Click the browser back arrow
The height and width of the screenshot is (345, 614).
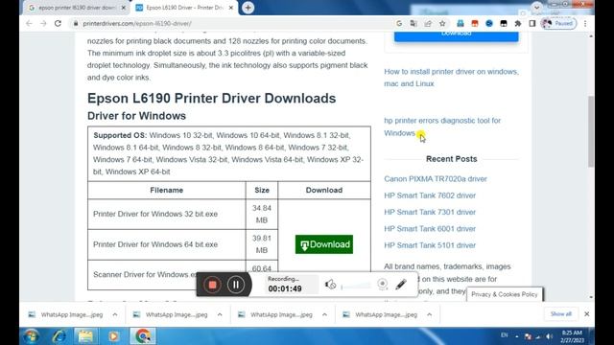29,23
